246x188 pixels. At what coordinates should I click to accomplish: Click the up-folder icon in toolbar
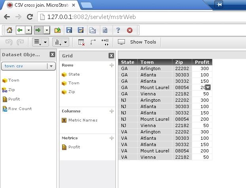57,30
